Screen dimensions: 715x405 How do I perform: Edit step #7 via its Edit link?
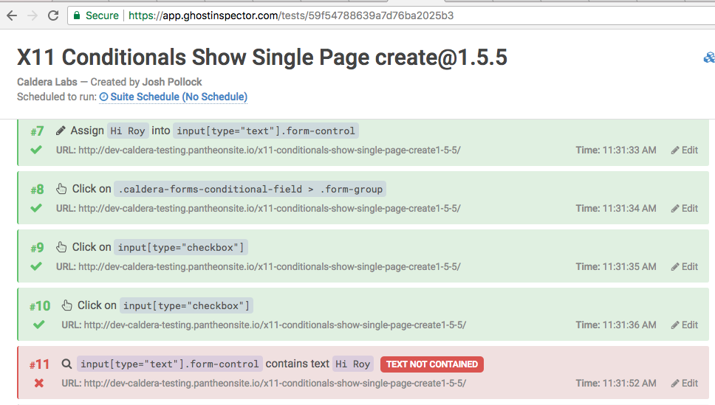click(685, 150)
